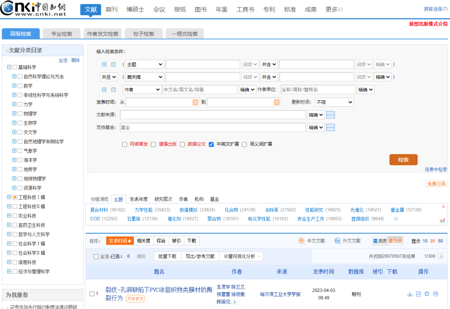Screen dimensions: 450x309
Task: Enable the 网络首发 checkbox
Action: click(x=125, y=145)
